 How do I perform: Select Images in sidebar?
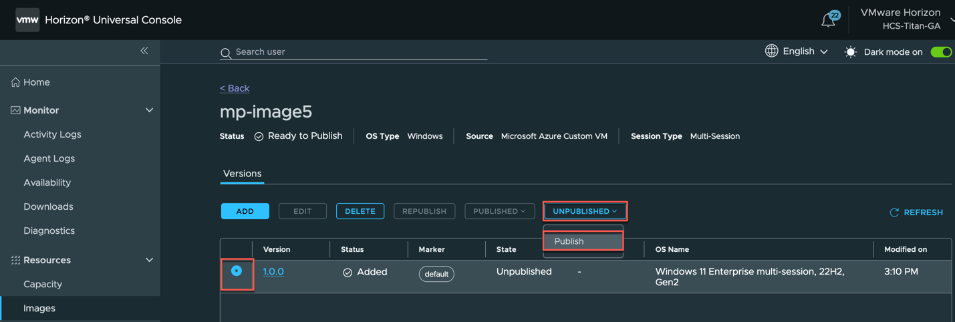39,308
